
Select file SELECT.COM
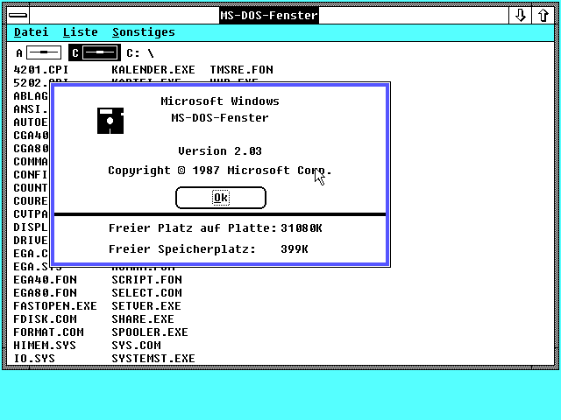[x=146, y=293]
